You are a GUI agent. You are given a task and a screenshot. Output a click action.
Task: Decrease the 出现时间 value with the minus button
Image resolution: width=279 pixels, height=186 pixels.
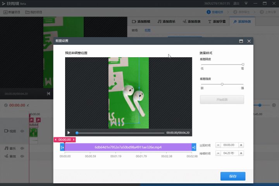point(218,145)
